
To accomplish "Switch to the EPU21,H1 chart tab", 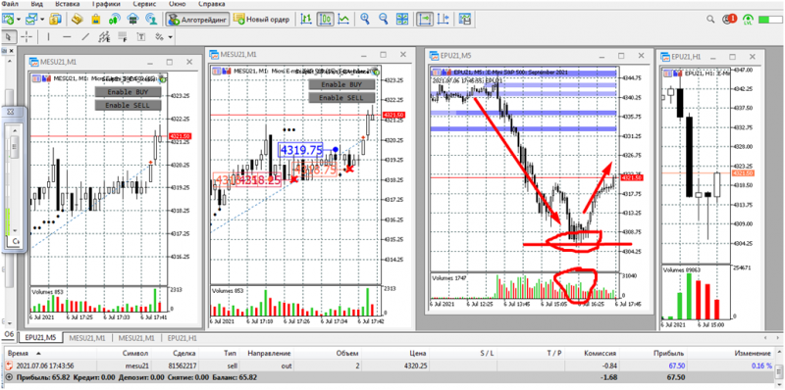I will 183,338.
